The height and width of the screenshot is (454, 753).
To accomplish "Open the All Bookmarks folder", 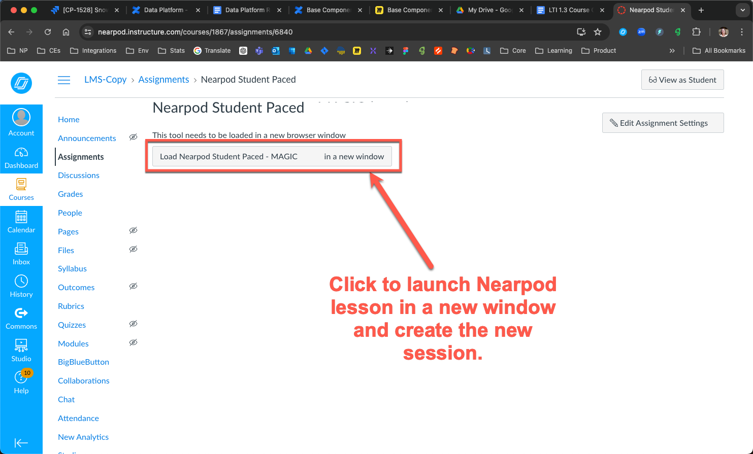I will (x=719, y=51).
